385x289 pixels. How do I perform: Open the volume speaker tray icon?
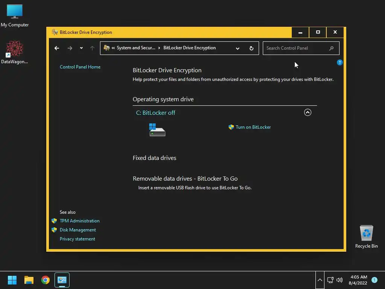point(340,280)
